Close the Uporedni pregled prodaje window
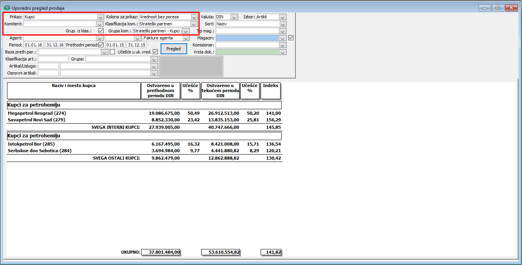 (511, 8)
